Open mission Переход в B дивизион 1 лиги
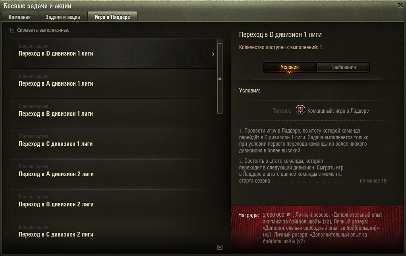This screenshot has height=256, width=406. [x=113, y=114]
